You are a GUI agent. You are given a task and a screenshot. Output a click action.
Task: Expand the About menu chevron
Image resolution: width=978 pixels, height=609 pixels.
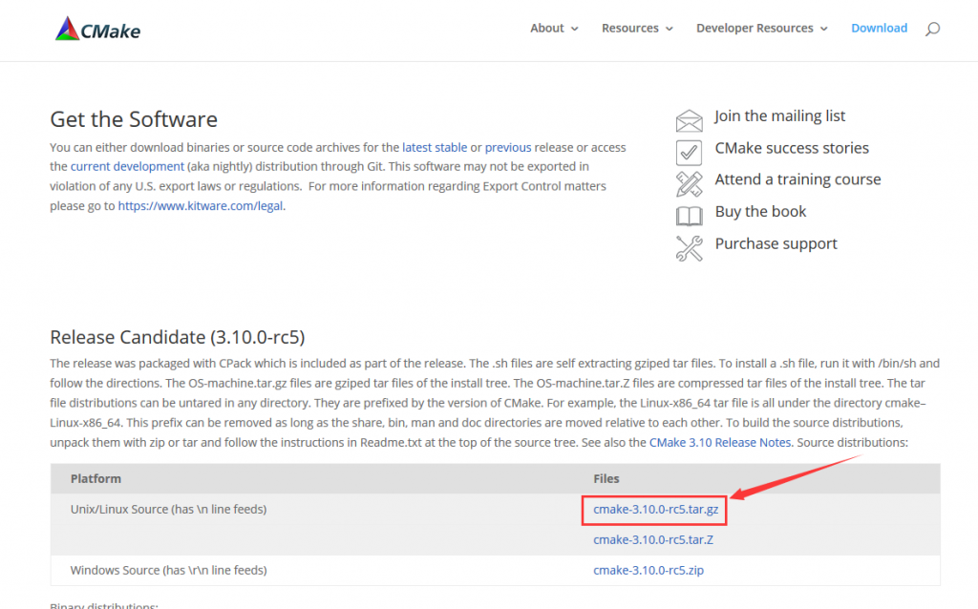point(574,29)
